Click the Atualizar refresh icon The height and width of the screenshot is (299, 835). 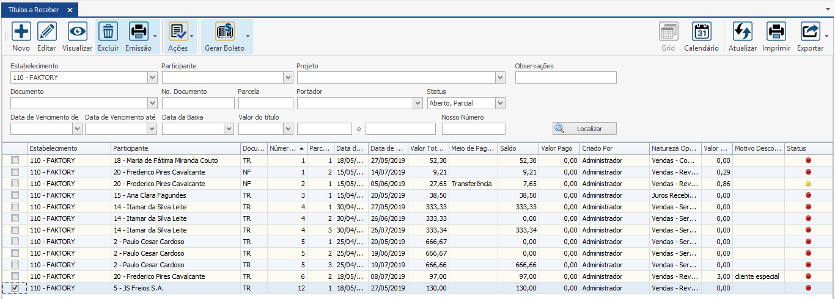[742, 32]
